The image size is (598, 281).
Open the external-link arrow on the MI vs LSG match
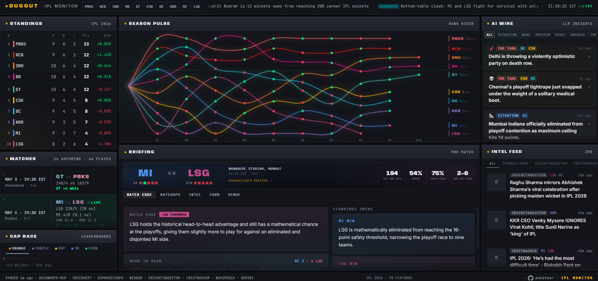tap(3, 200)
